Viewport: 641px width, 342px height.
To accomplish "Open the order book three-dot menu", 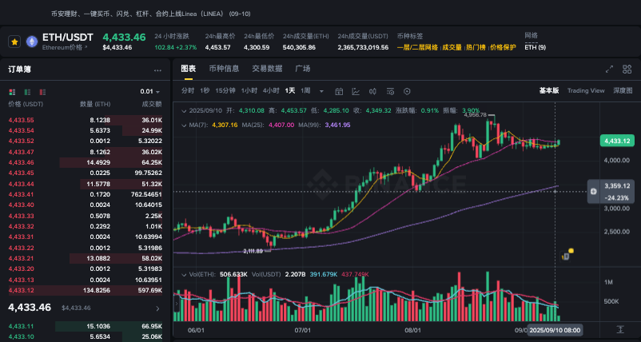I will point(158,70).
